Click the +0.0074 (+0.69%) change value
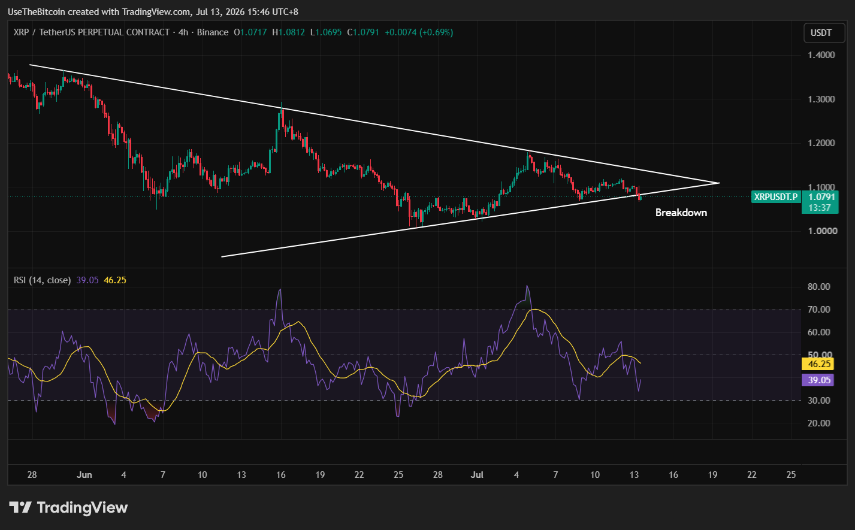Image resolution: width=855 pixels, height=530 pixels. tap(419, 32)
